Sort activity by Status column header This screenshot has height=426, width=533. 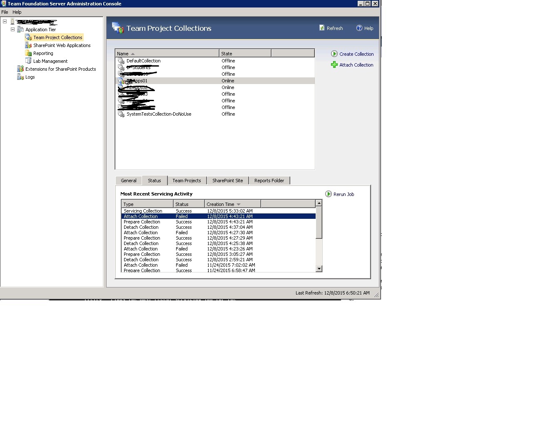189,204
